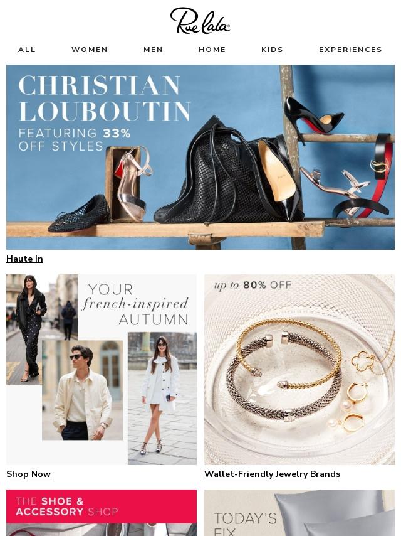Follow the Wallet-Friendly Jewelry Brands link
This screenshot has width=401, height=536.
273,474
